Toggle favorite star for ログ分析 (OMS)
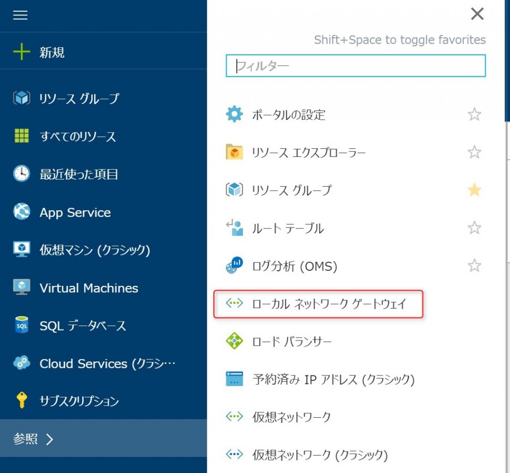The width and height of the screenshot is (510, 473). coord(474,266)
